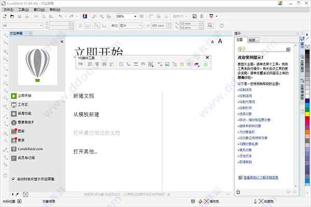Click the green icon at plugin toolbar end
The image size is (311, 207).
[206, 64]
